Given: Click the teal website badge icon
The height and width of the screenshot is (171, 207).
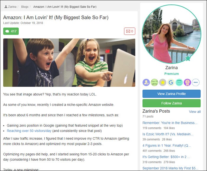Looking at the screenshot, I should click(179, 83).
